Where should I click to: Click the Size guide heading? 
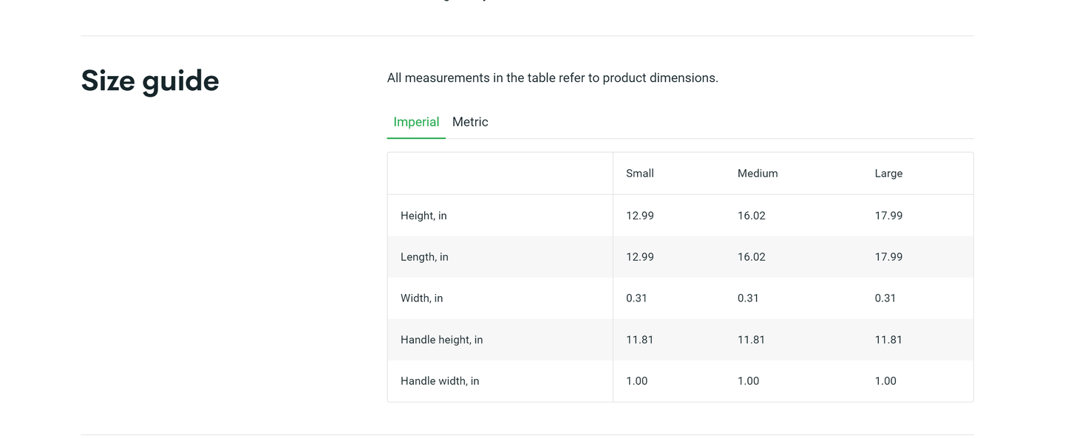[x=150, y=81]
